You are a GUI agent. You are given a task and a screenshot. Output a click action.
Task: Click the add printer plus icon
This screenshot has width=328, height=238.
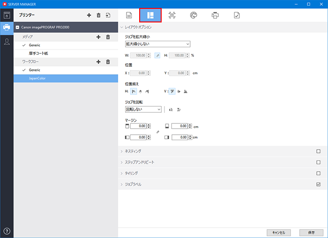[89, 15]
